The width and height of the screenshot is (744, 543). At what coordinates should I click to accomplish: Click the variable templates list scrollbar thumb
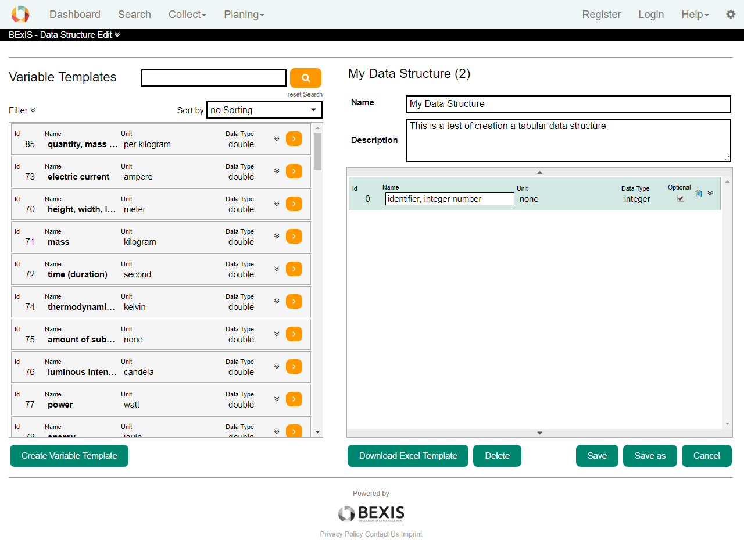click(x=317, y=151)
